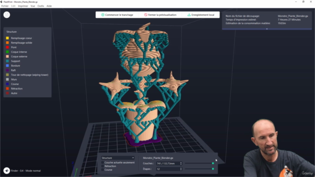Toggle the Course checkbox
This screenshot has height=177, width=315.
(103, 170)
